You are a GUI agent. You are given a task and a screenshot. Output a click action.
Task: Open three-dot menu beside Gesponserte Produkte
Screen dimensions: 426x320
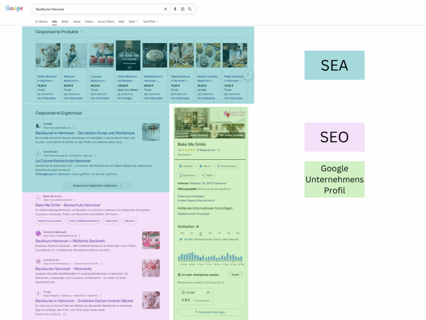82,32
